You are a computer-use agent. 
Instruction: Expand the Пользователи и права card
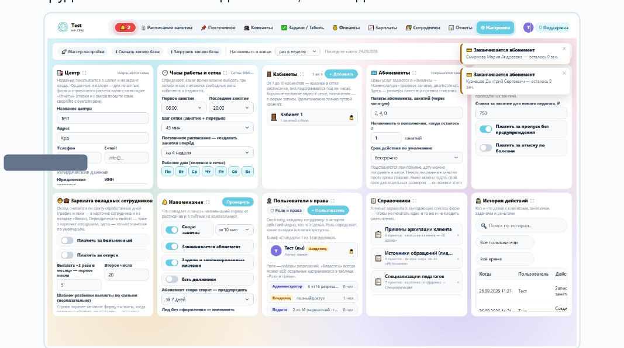coord(333,201)
